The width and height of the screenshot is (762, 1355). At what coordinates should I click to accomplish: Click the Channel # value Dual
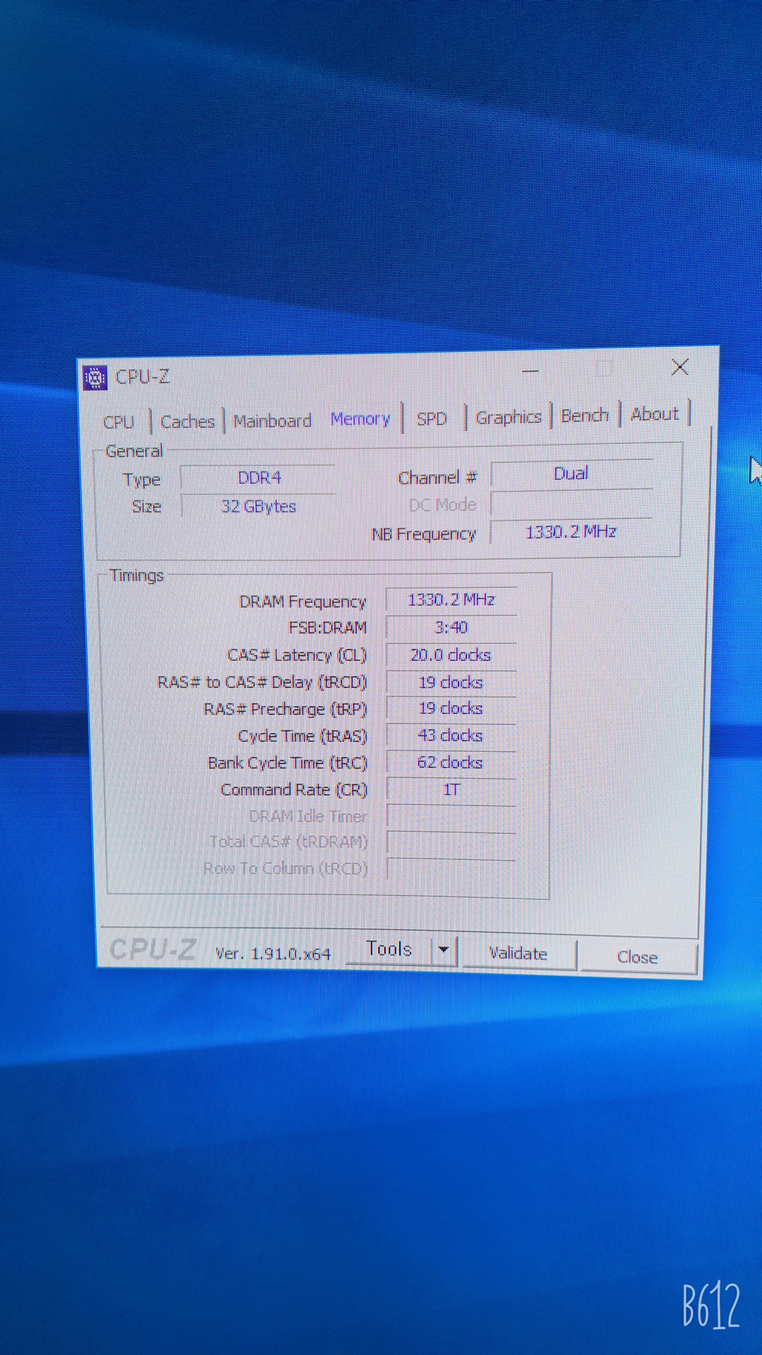tap(571, 474)
